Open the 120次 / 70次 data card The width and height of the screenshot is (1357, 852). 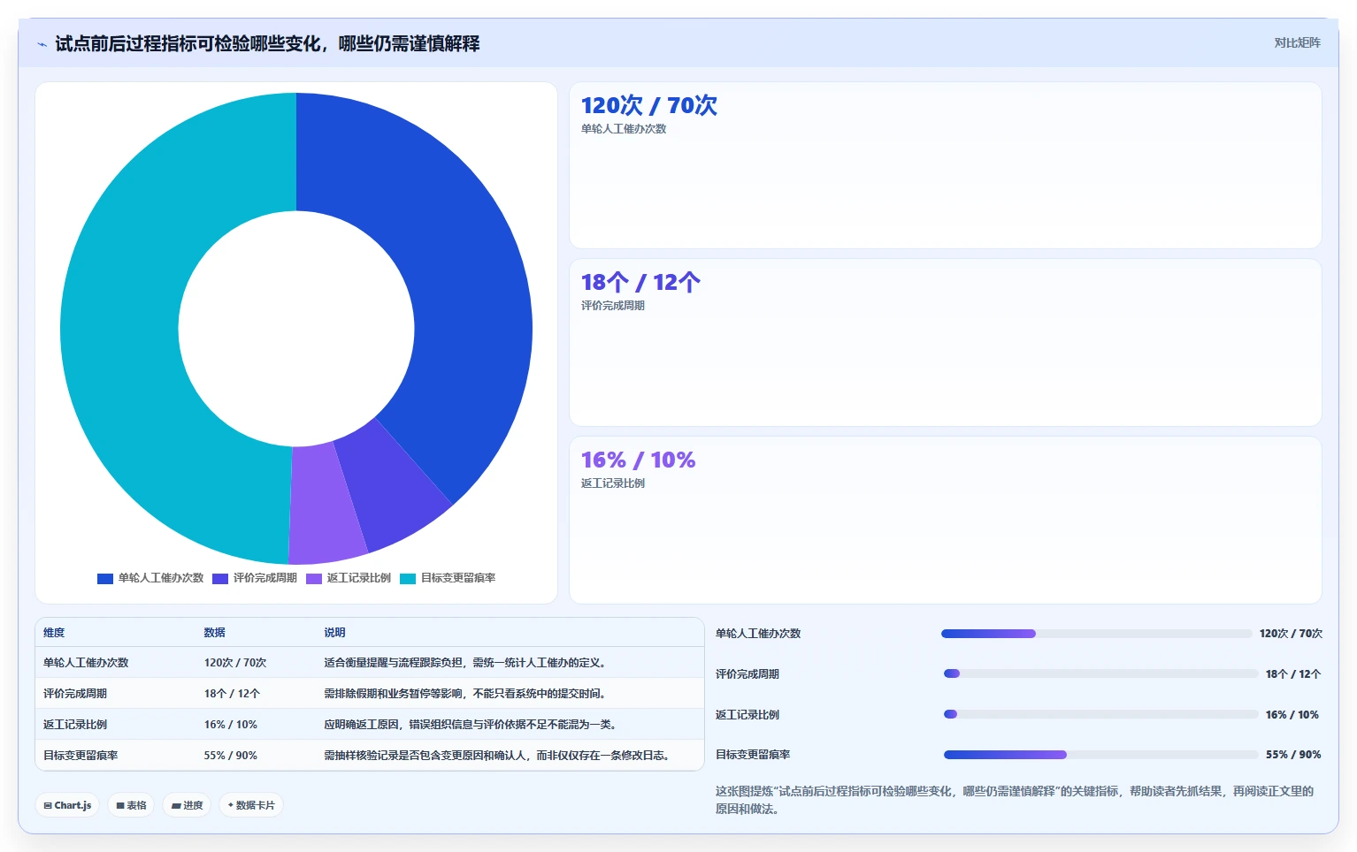945,165
